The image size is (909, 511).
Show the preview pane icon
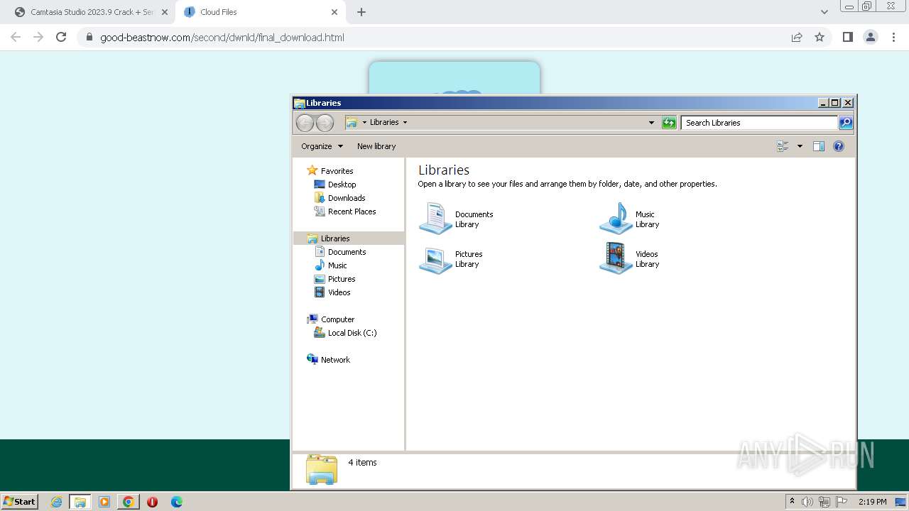pyautogui.click(x=818, y=146)
